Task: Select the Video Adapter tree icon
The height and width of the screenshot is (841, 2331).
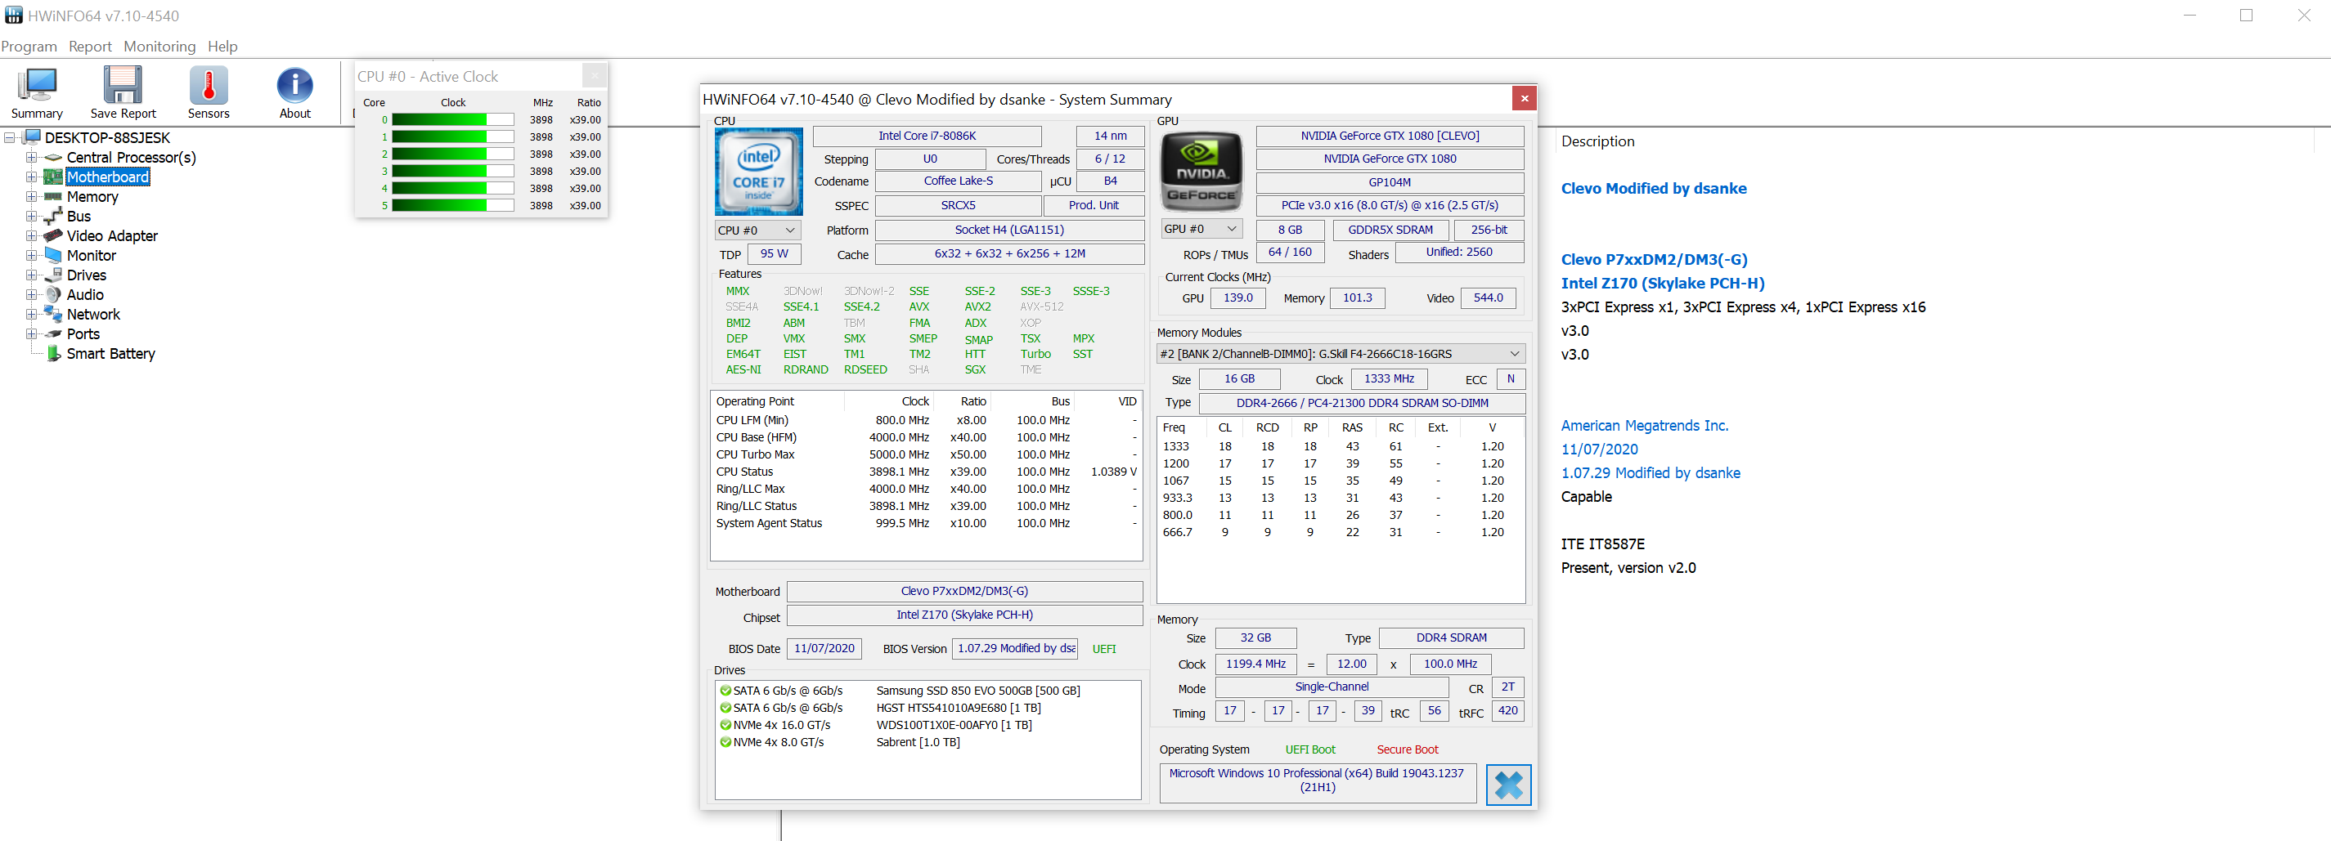Action: 53,236
